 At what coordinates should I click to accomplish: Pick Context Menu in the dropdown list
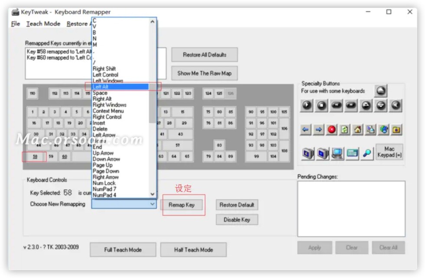tap(120, 111)
